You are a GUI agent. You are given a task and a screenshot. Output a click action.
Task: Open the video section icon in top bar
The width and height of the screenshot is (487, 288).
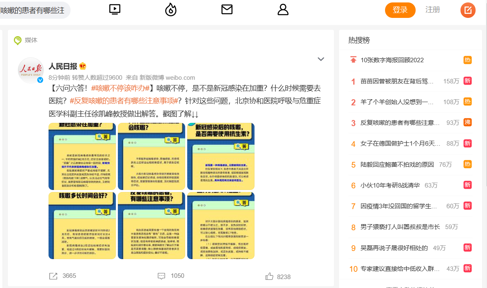click(x=115, y=9)
